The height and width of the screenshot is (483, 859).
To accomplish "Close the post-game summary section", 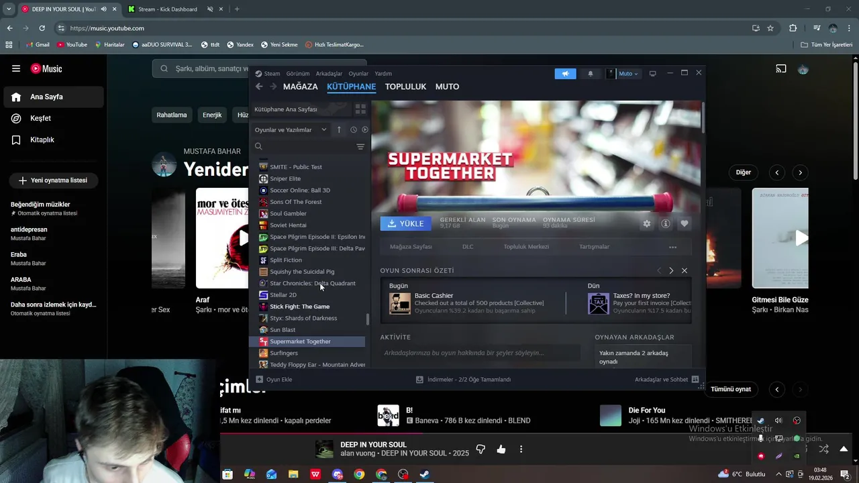I will point(685,270).
